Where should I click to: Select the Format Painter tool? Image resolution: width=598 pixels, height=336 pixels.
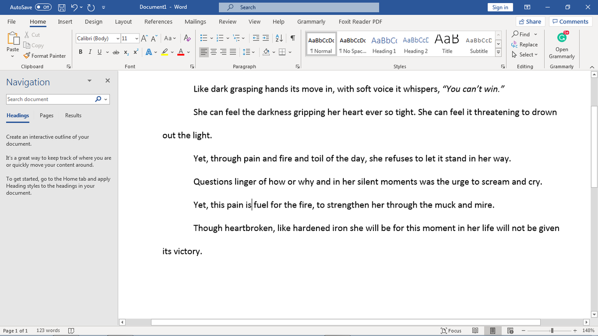tap(45, 55)
